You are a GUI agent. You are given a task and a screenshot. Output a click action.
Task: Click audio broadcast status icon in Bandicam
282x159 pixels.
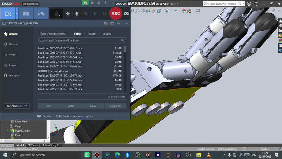click(118, 23)
